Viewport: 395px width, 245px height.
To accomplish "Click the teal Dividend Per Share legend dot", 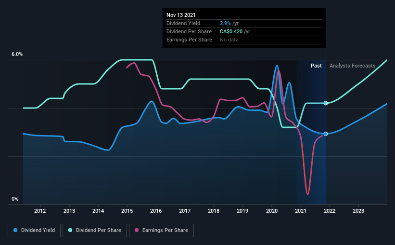I will [x=70, y=230].
